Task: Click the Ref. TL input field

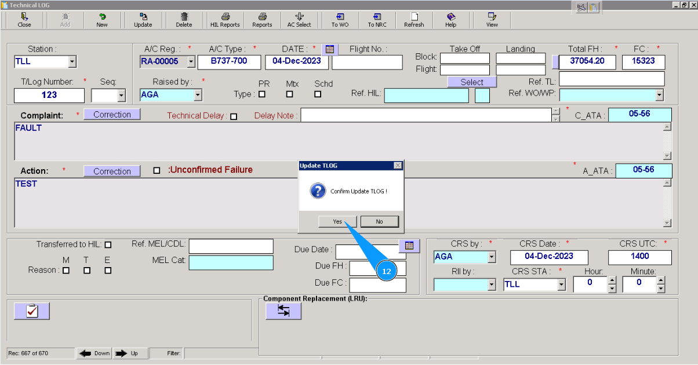Action: (x=612, y=79)
